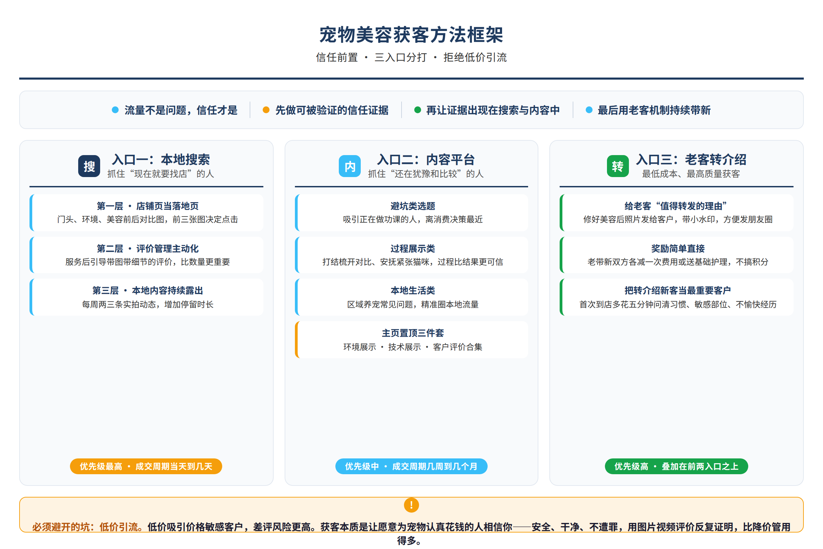Click the text 先做可被验证的信任证据
This screenshot has width=823, height=549.
(x=332, y=110)
